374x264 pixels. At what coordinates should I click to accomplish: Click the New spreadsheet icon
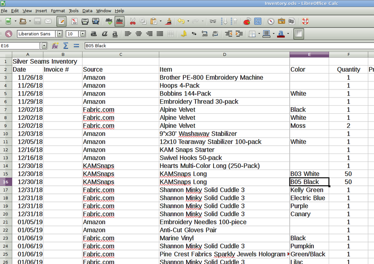(8, 21)
